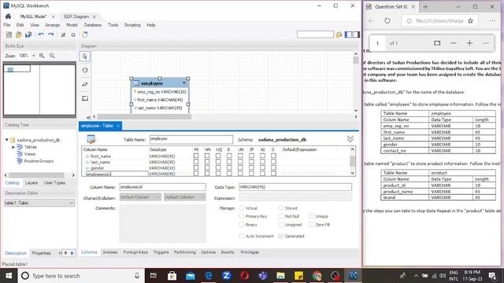Image resolution: width=504 pixels, height=283 pixels.
Task: Select the Virtual storage radio button
Action: 242,208
